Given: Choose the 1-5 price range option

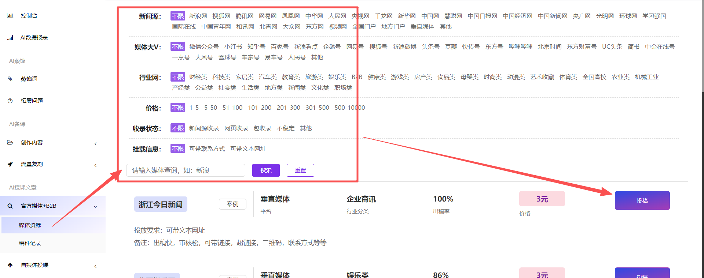Looking at the screenshot, I should tap(194, 108).
